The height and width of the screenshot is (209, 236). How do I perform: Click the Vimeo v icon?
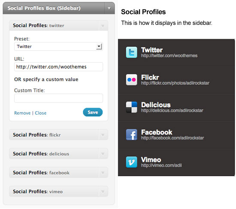(131, 162)
